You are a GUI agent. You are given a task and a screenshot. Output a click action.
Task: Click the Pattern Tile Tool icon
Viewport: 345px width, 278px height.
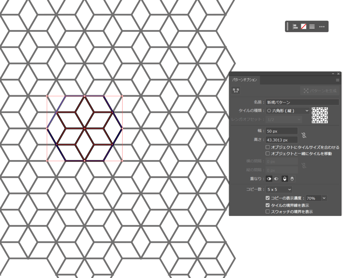pos(236,90)
